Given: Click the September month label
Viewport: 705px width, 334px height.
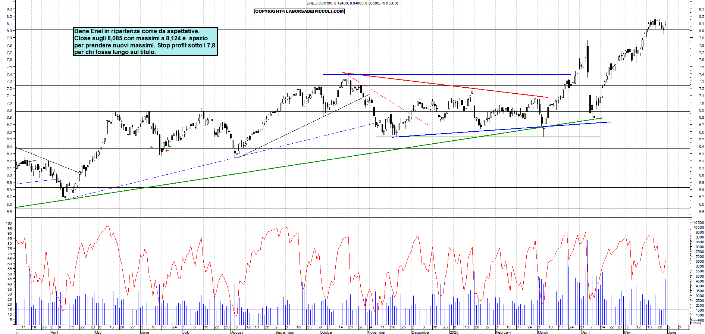Looking at the screenshot, I should pyautogui.click(x=284, y=332).
